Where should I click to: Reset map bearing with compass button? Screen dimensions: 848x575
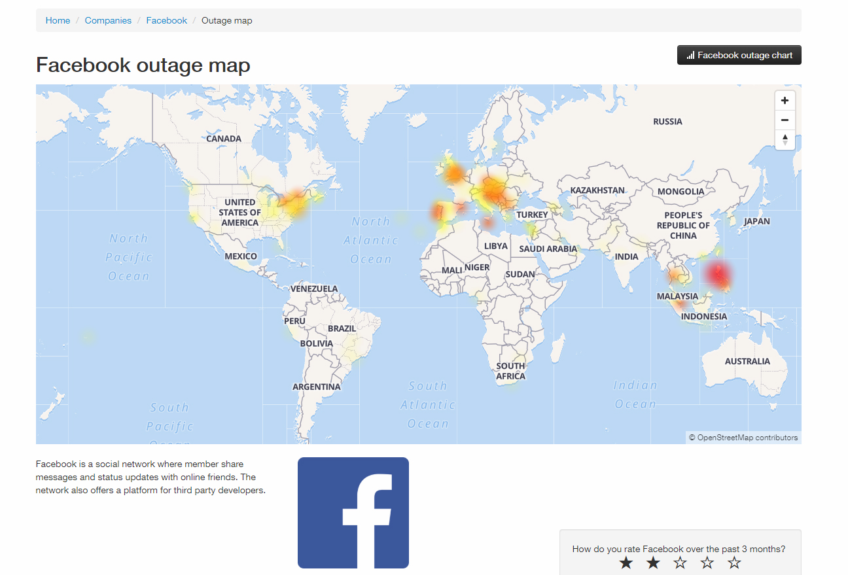(x=785, y=139)
